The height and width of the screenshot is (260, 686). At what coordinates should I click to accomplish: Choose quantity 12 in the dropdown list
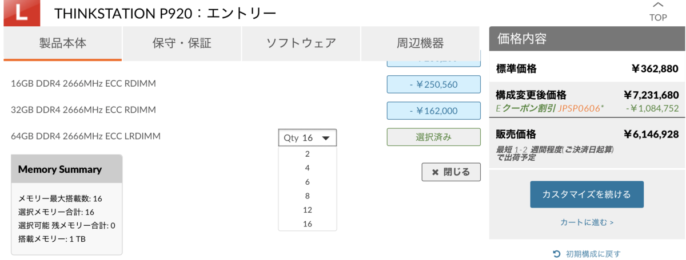[x=308, y=210]
